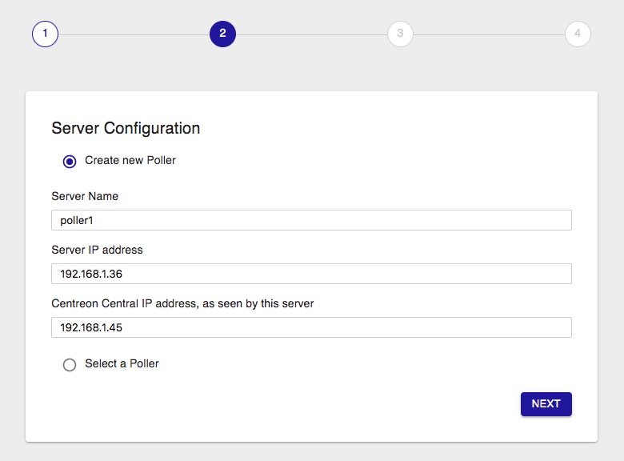Viewport: 624px width, 461px height.
Task: Click the 'Server IP address' field label
Action: (x=97, y=250)
